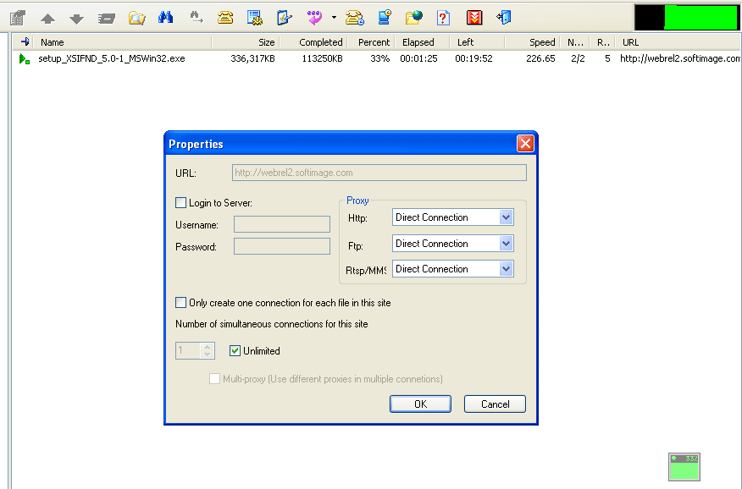Click the exit door icon in toolbar
This screenshot has width=742, height=489.
[504, 18]
